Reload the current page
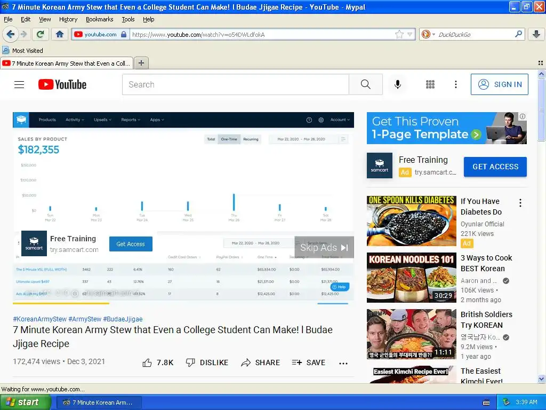 (41, 34)
